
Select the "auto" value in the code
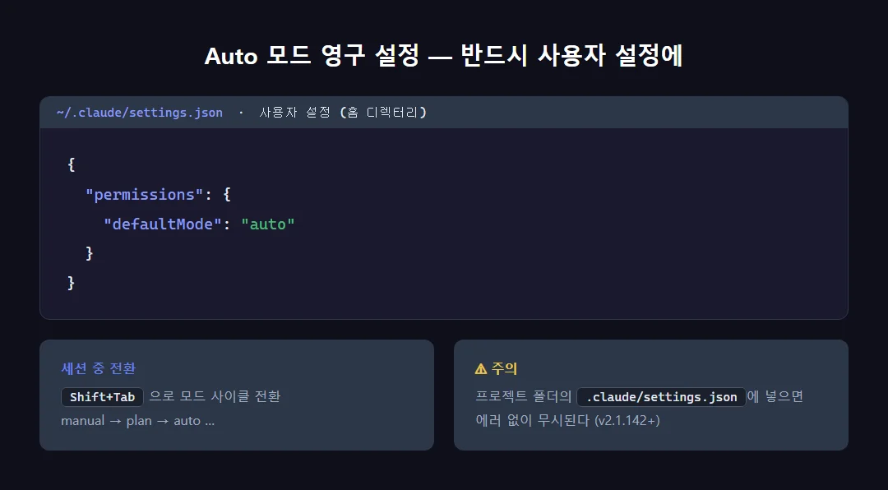tap(268, 224)
